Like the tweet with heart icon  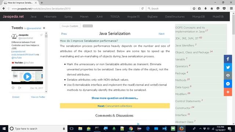[13, 88]
